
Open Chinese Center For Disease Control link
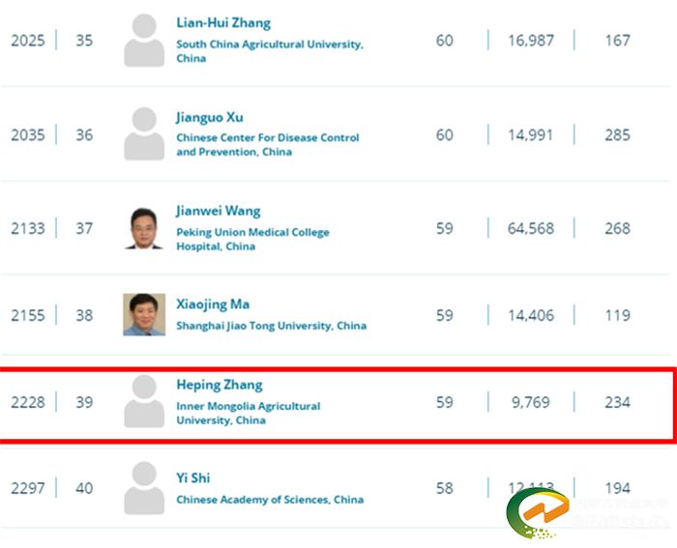(268, 145)
